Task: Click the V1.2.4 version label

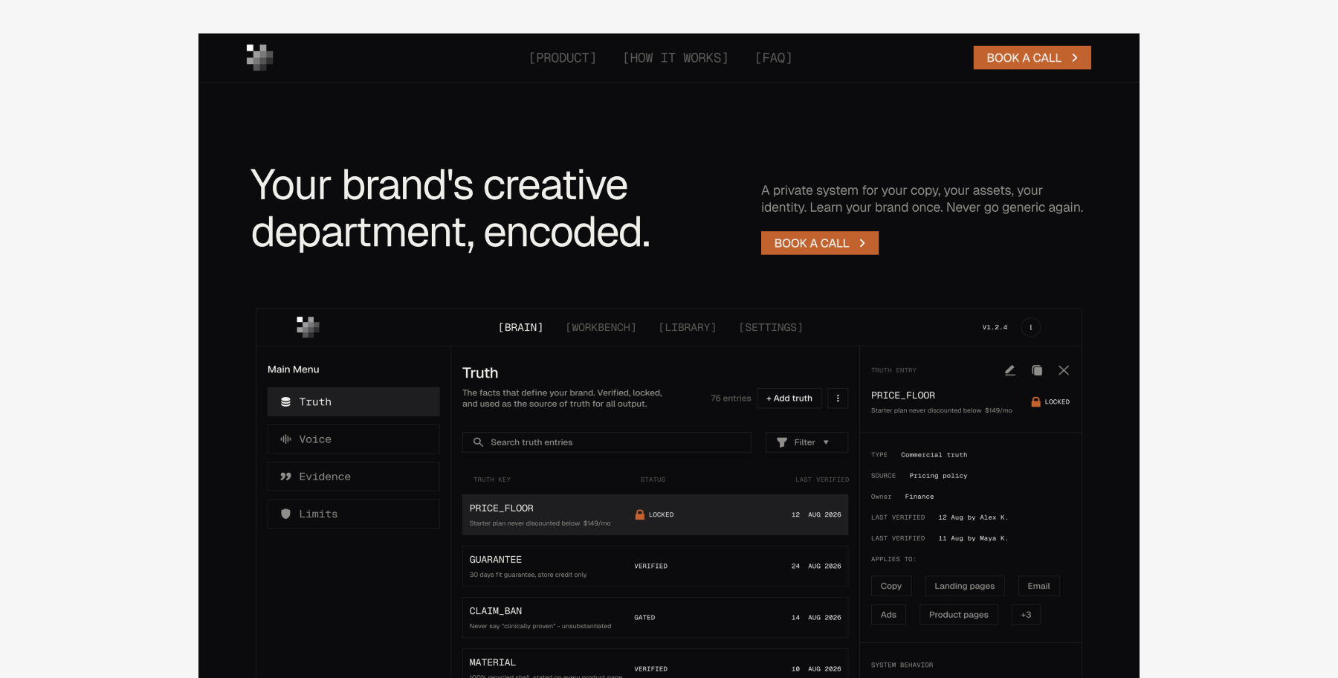Action: click(x=995, y=327)
